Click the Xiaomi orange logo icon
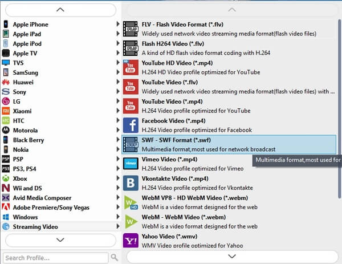Viewport: 342px width, 264px height. tap(6, 111)
